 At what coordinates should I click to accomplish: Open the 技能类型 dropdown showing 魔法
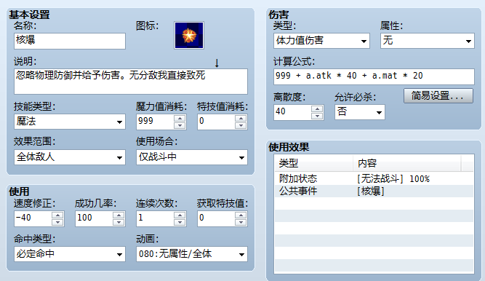coord(70,122)
